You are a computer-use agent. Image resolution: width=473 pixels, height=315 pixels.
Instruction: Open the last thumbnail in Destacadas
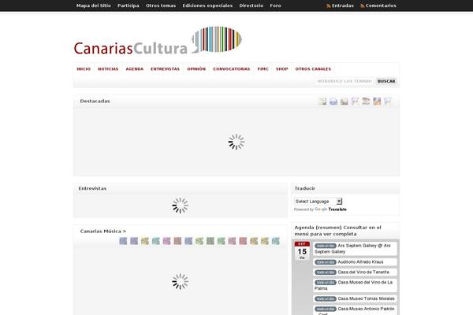tap(388, 102)
